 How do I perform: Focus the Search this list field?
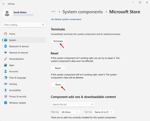tap(73, 104)
